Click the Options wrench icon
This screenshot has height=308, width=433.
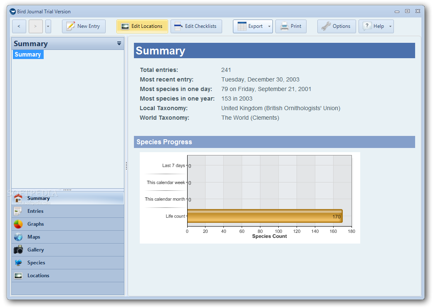coord(326,26)
